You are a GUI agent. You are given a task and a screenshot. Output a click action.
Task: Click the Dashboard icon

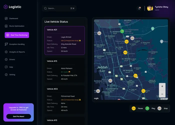[x=6, y=19]
